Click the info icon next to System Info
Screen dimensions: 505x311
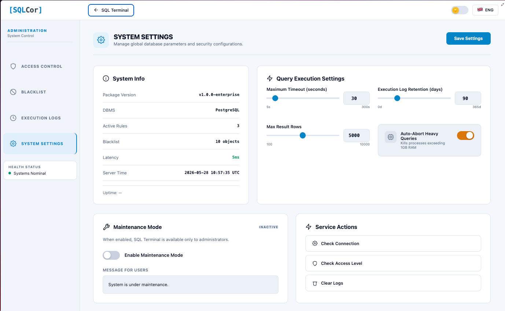point(106,78)
